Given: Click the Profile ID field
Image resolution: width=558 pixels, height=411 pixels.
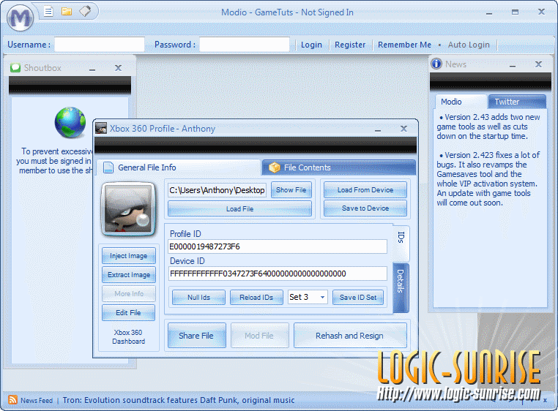Looking at the screenshot, I should tap(278, 246).
